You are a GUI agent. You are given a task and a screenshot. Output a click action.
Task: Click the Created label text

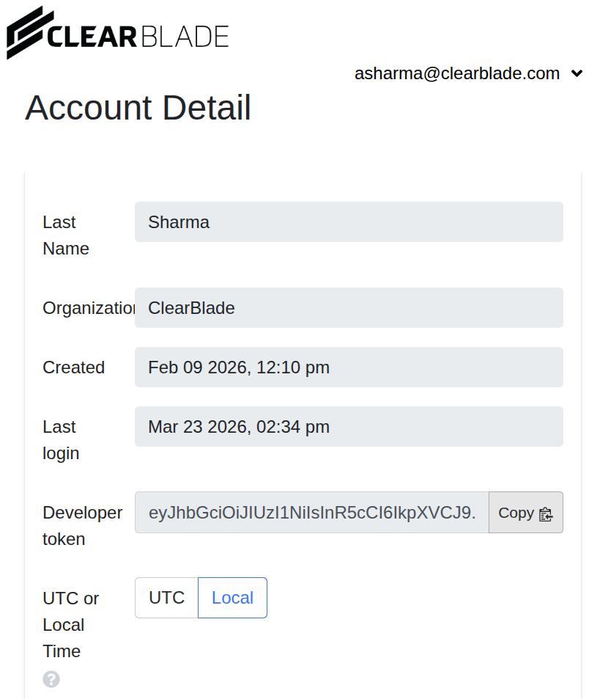[73, 367]
